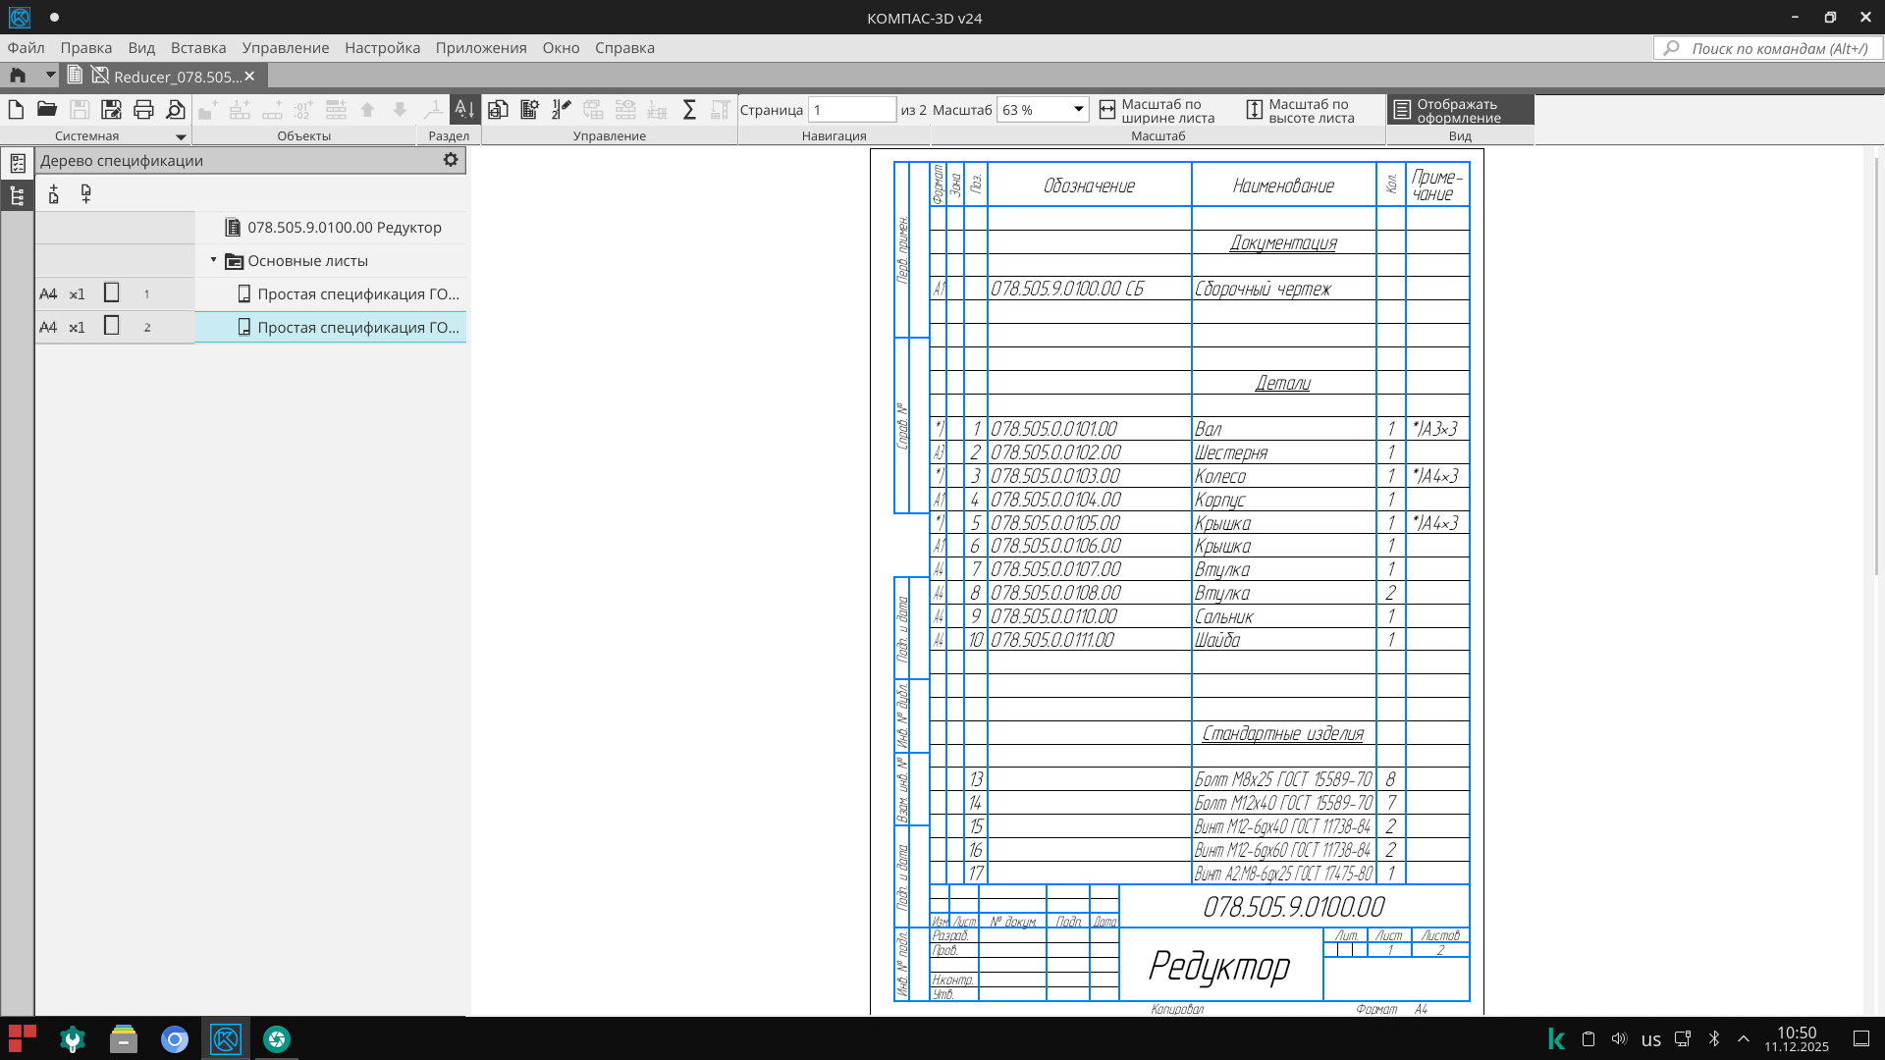Toggle Отображать оформление view mode
The height and width of the screenshot is (1060, 1885).
pyautogui.click(x=1459, y=110)
